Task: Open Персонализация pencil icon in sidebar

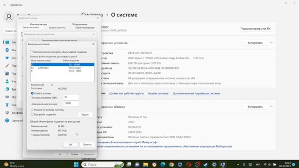Action: tap(7, 66)
